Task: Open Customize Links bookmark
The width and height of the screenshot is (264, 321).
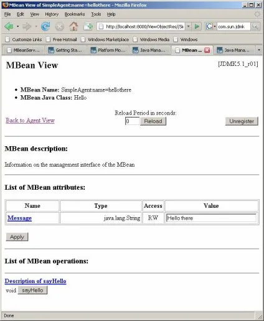Action: point(24,39)
